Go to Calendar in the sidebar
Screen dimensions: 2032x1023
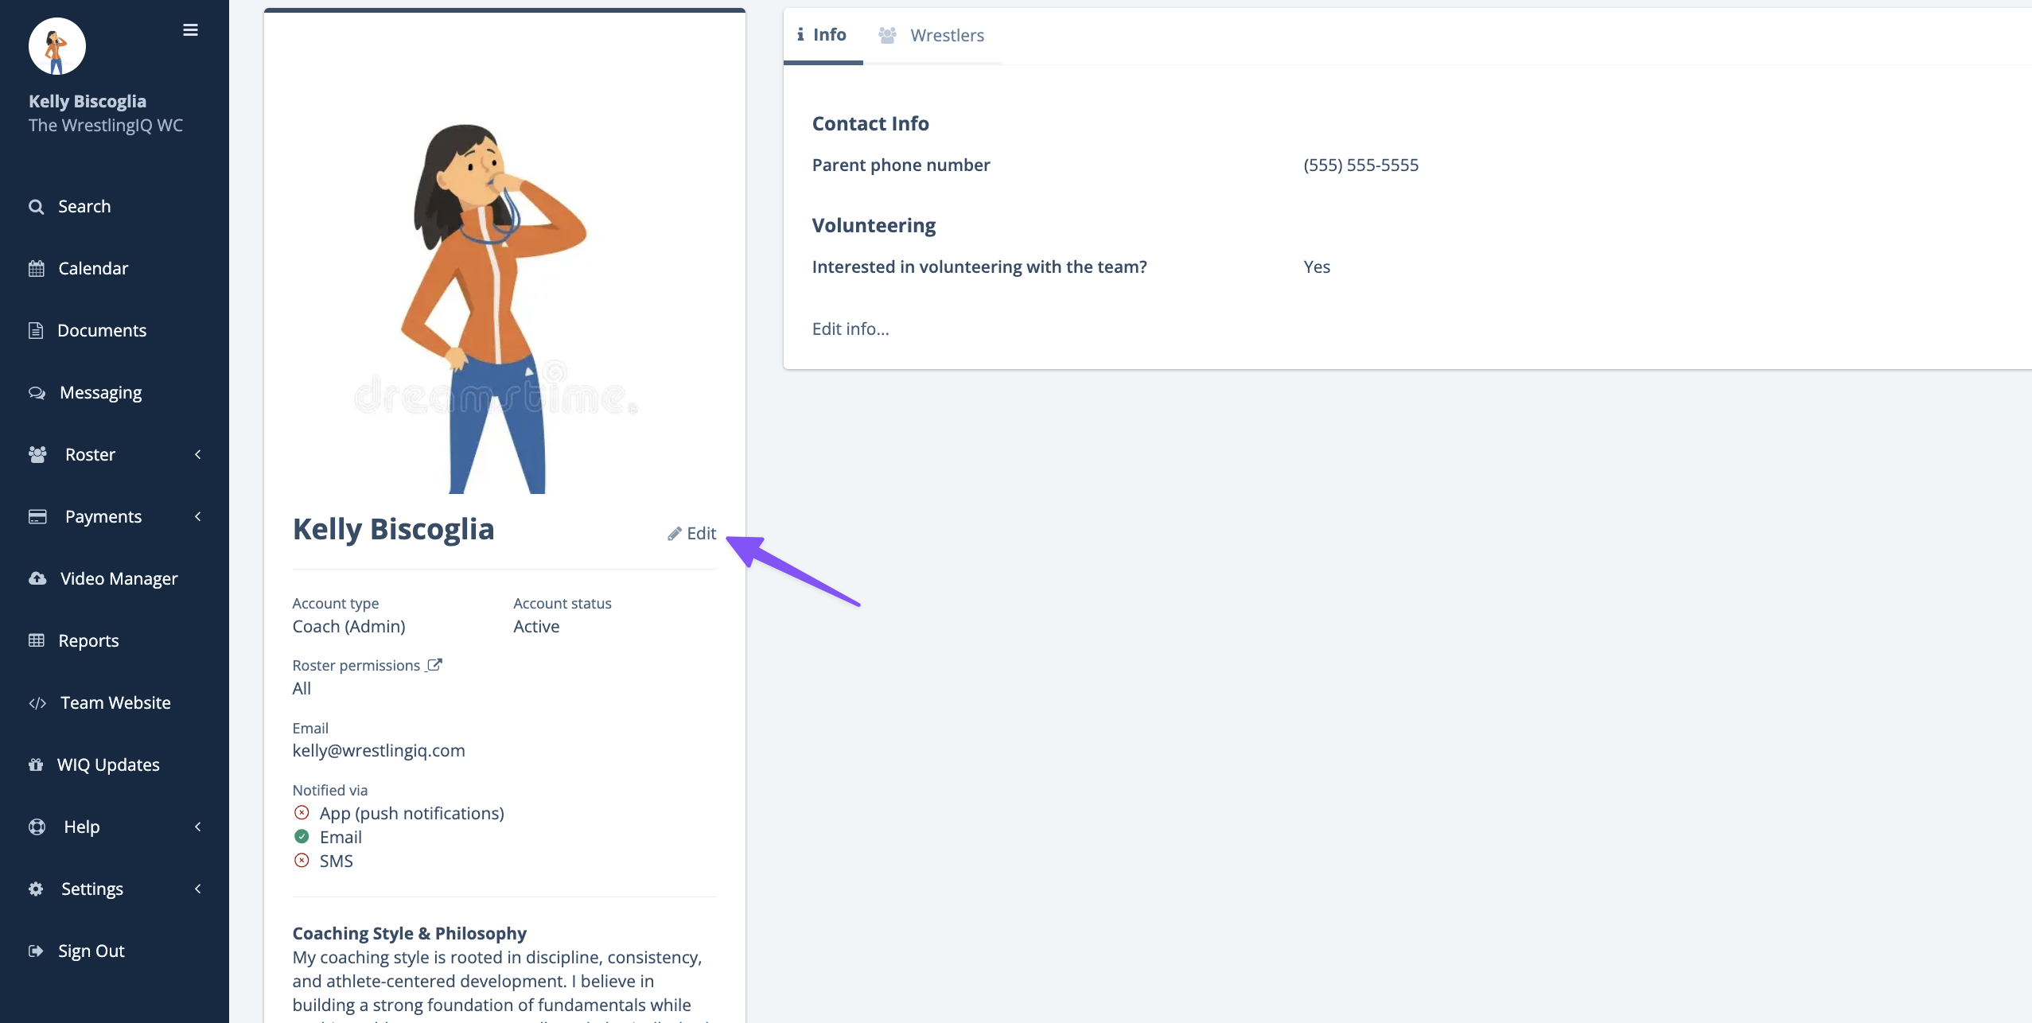(x=93, y=268)
